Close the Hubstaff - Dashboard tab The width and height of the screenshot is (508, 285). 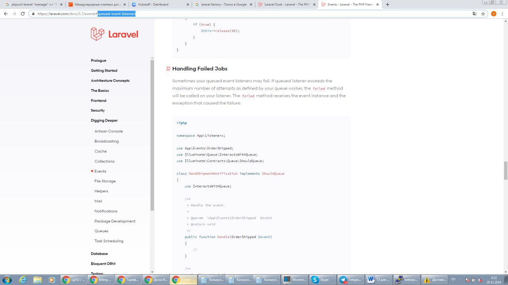(x=188, y=4)
